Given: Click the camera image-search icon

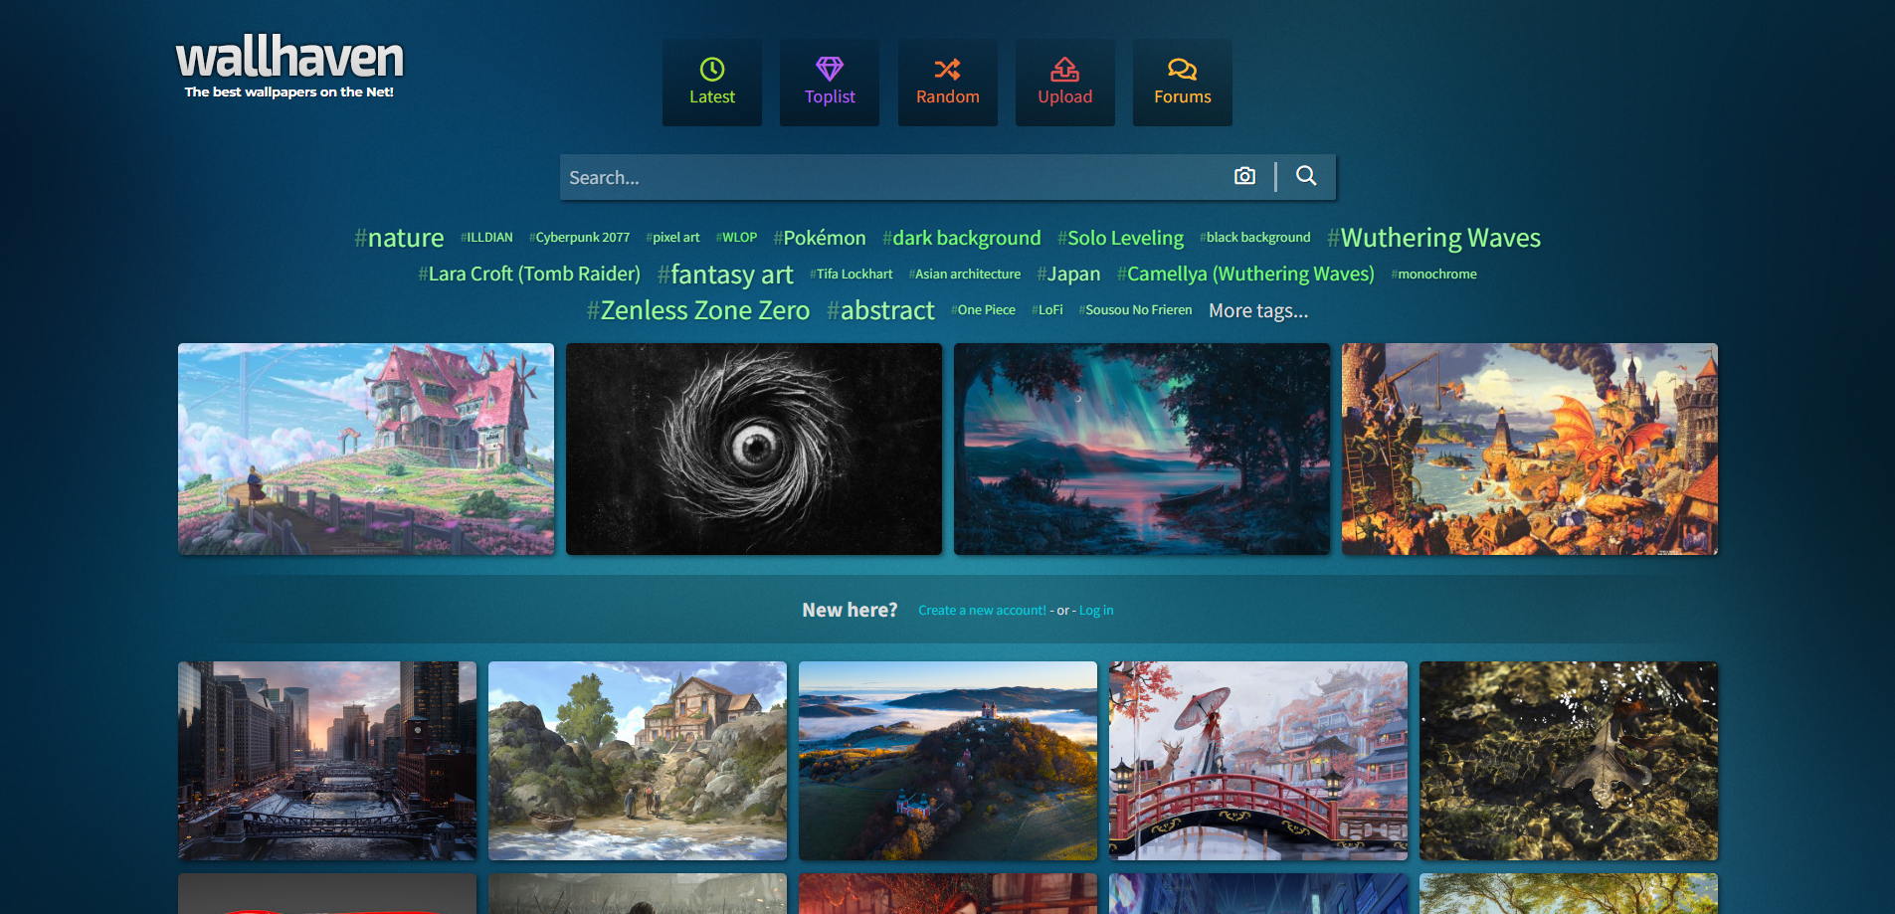Looking at the screenshot, I should click(x=1244, y=176).
